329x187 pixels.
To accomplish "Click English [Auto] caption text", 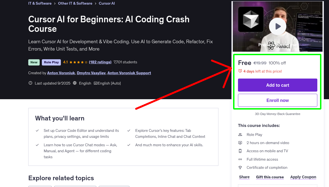I will [x=109, y=83].
